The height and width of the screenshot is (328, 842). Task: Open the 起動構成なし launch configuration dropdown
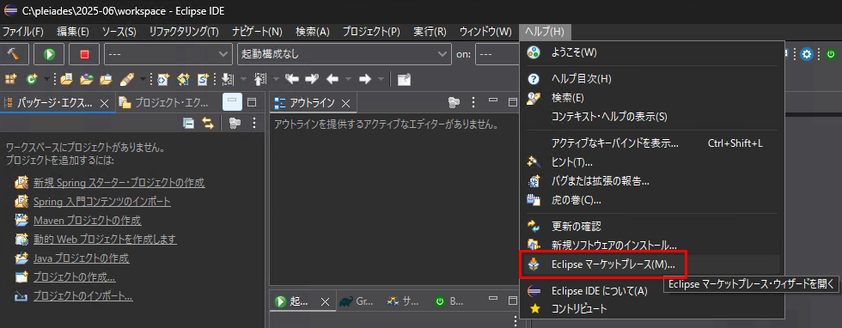345,54
